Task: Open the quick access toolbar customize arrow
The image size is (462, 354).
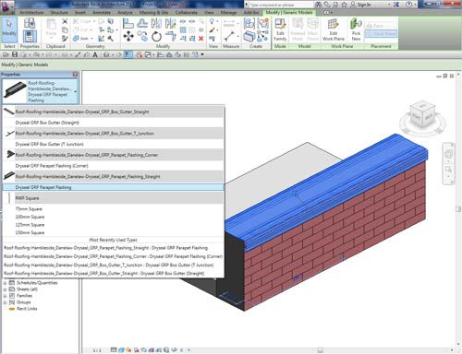Action: [202, 54]
